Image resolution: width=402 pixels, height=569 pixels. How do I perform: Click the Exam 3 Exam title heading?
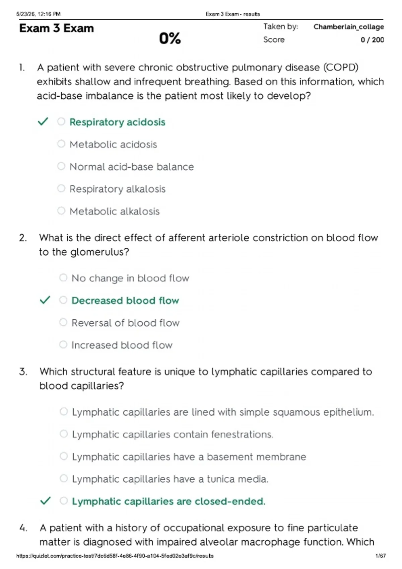coord(57,28)
